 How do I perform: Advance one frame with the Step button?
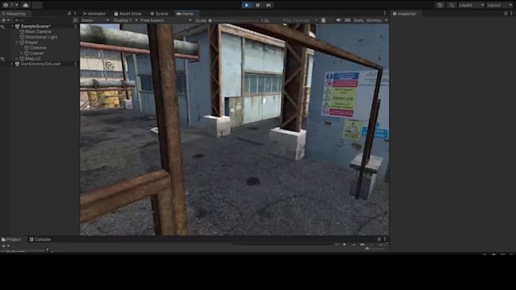[269, 5]
